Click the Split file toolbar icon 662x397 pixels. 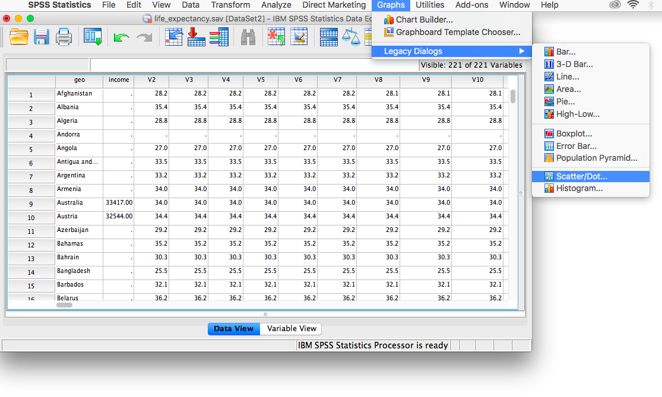click(328, 37)
